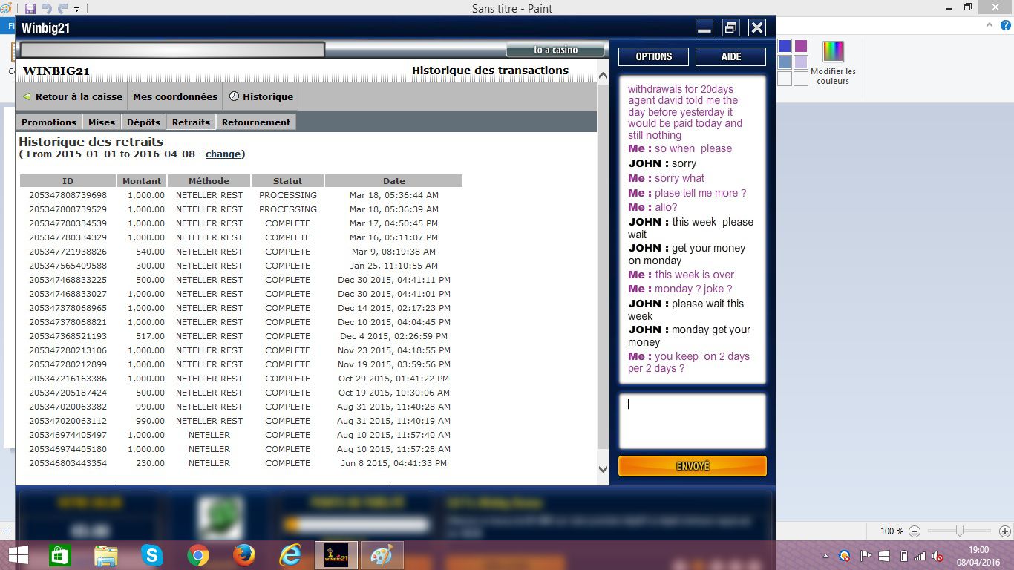
Task: Launch Google Chrome from the taskbar
Action: [x=197, y=555]
